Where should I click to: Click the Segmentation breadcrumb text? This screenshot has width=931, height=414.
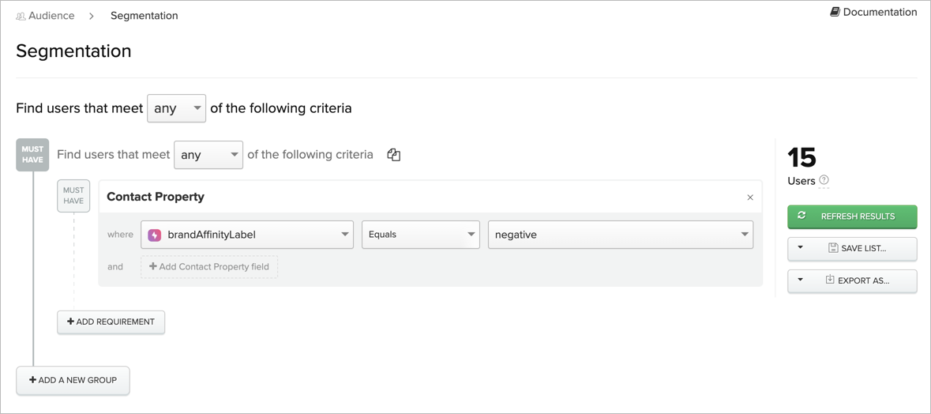(x=145, y=16)
